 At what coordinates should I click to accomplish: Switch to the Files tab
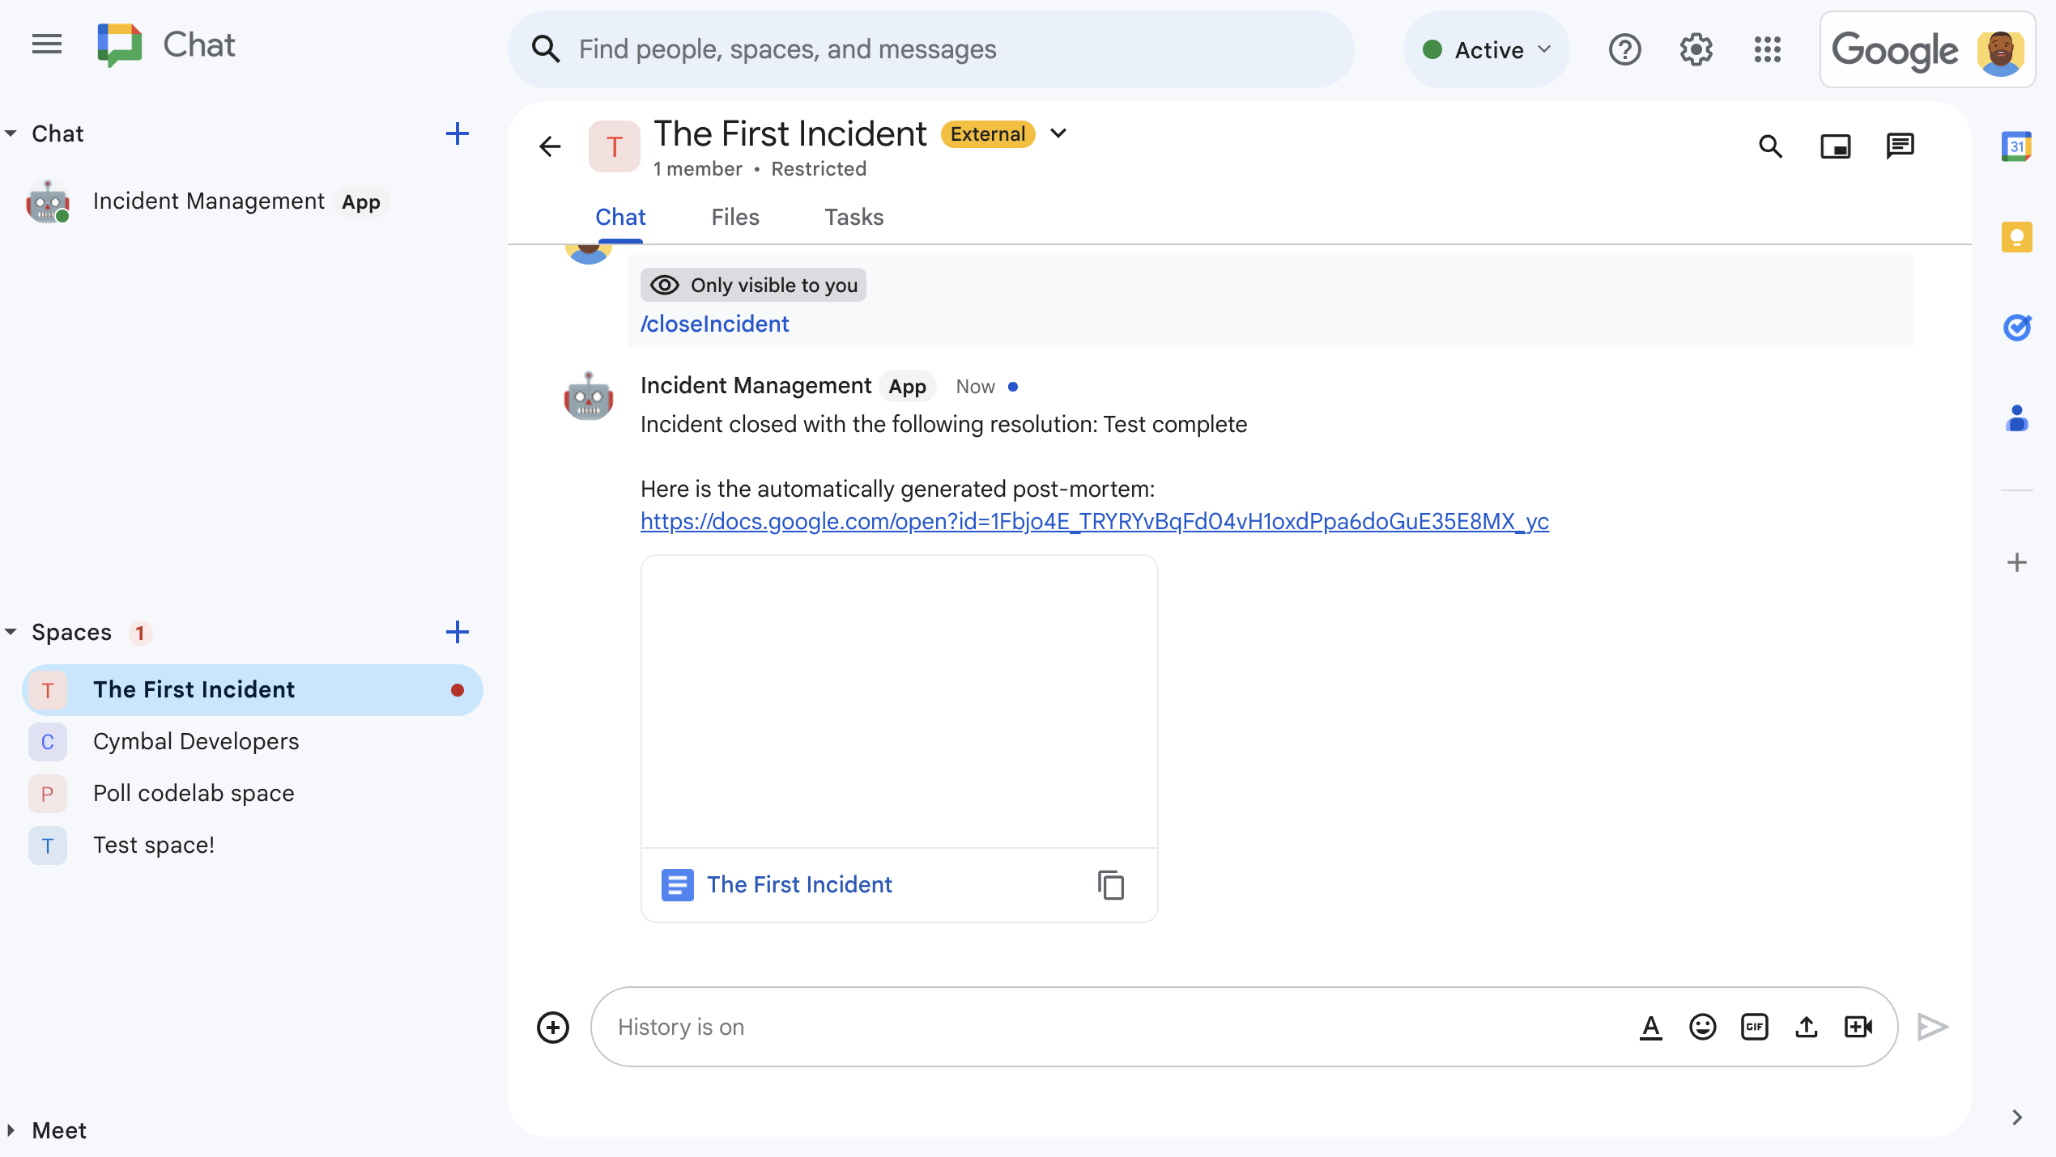(x=734, y=216)
